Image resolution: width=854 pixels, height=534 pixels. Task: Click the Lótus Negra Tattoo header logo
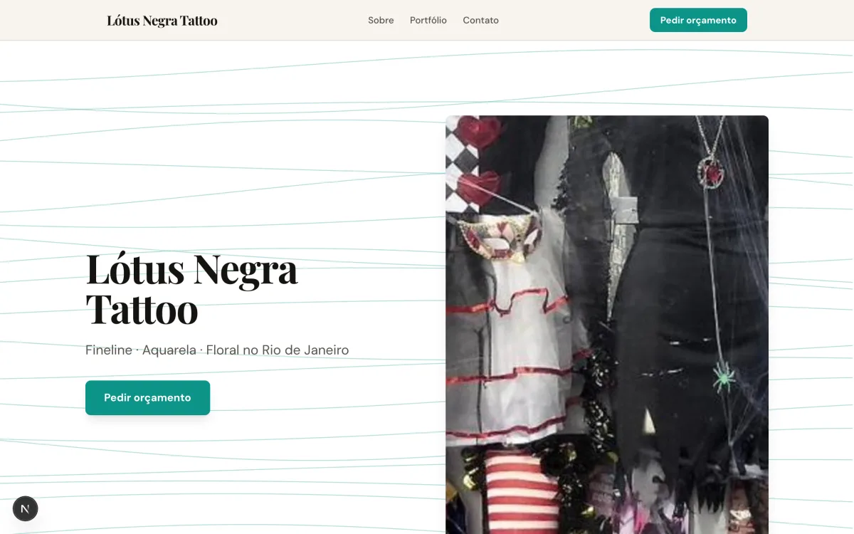(162, 21)
